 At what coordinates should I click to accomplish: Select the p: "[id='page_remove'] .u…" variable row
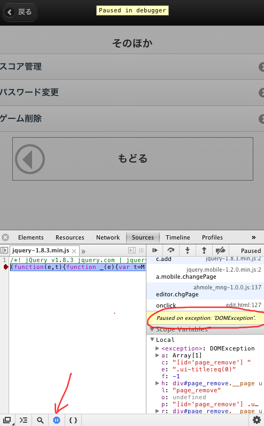tap(210, 404)
